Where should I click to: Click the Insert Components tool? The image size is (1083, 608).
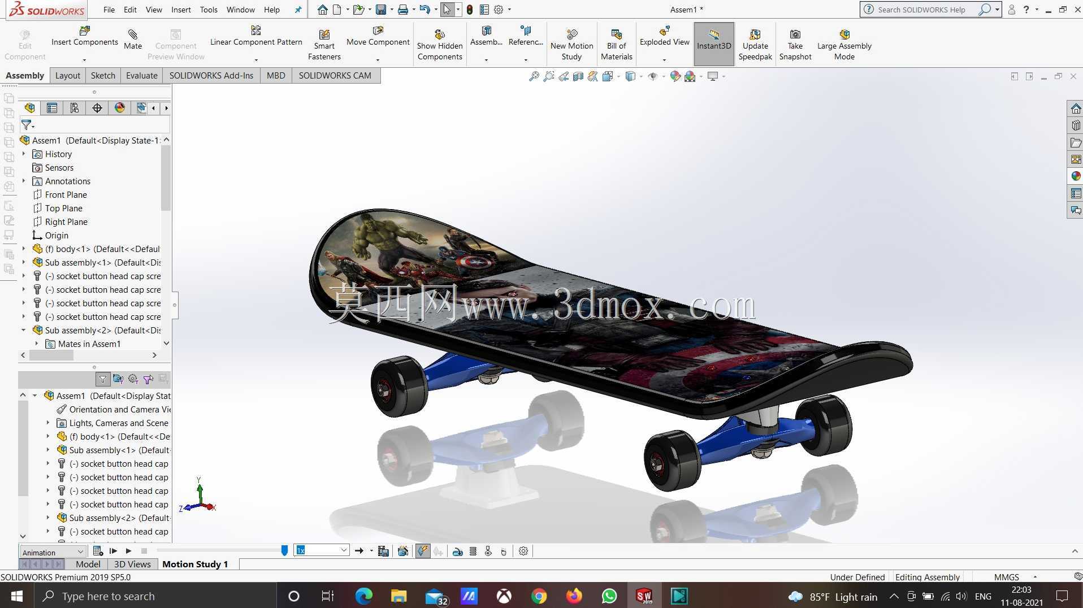point(85,37)
